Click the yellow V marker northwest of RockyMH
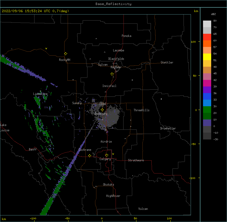 (46, 49)
